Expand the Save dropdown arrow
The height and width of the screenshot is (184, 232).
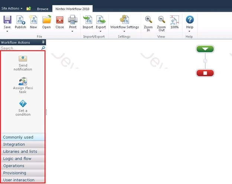pyautogui.click(x=7, y=31)
